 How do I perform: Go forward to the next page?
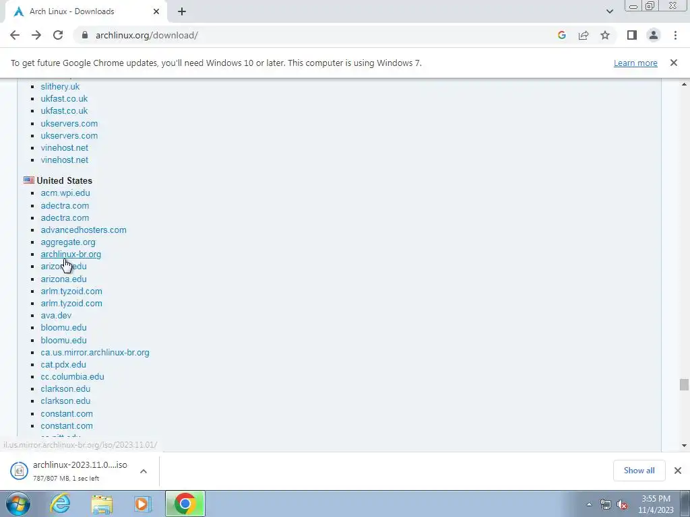pyautogui.click(x=36, y=35)
